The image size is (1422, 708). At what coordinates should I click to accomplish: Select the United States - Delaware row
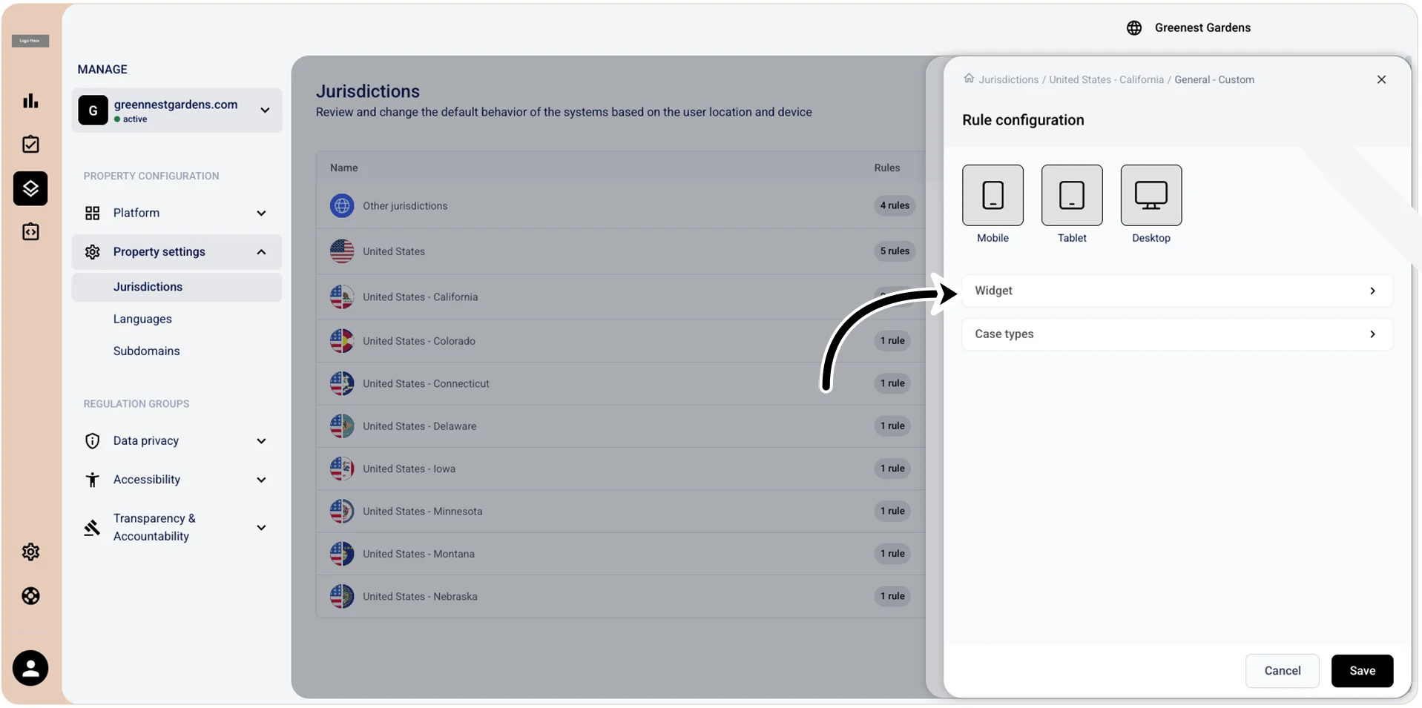click(622, 426)
